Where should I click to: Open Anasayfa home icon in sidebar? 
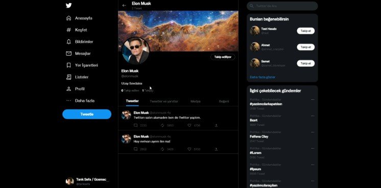pyautogui.click(x=69, y=18)
